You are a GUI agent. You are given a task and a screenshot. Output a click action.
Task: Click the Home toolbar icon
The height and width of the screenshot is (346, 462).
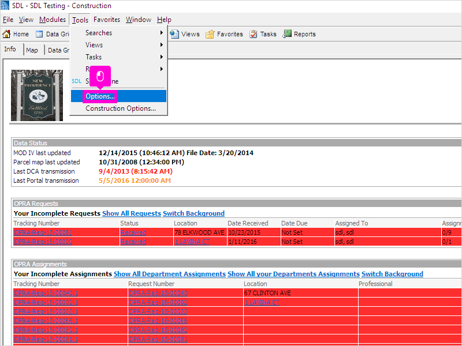coord(6,34)
